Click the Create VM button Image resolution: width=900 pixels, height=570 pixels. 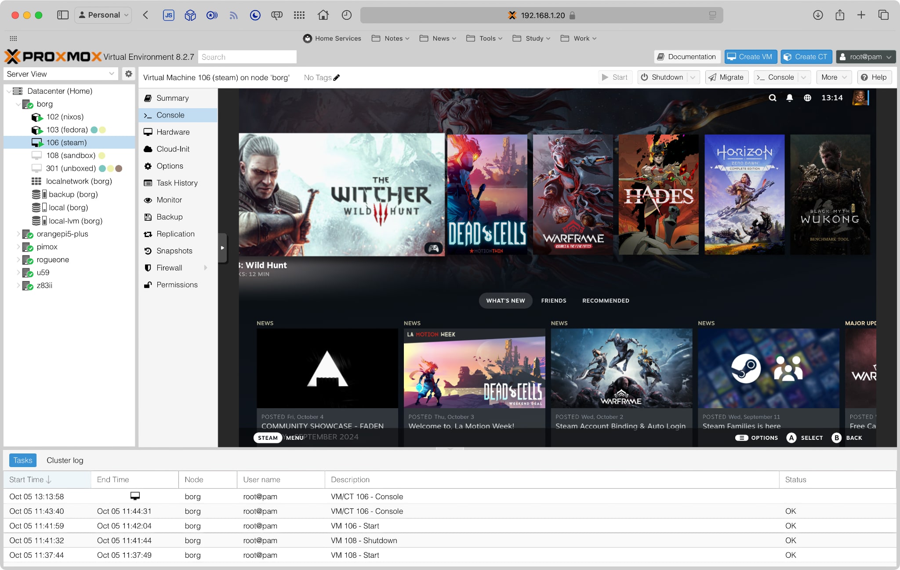[x=750, y=57]
